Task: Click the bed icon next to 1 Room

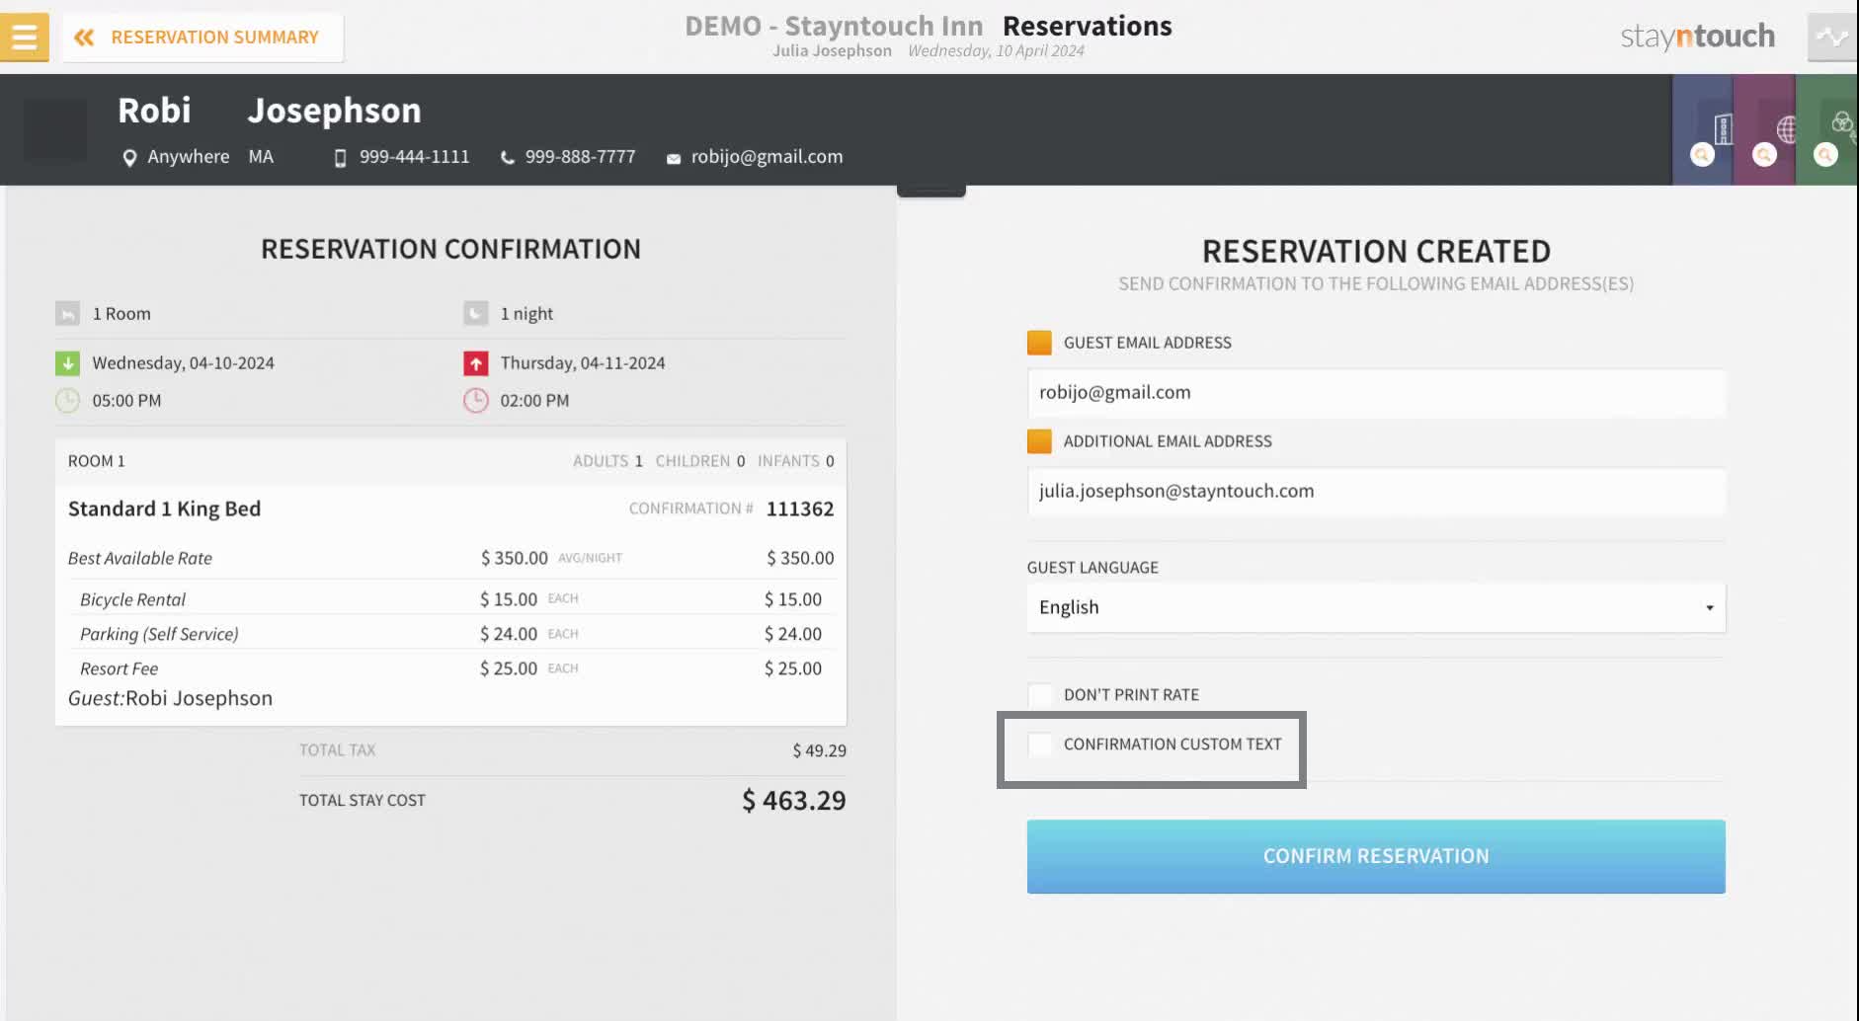Action: pos(67,314)
